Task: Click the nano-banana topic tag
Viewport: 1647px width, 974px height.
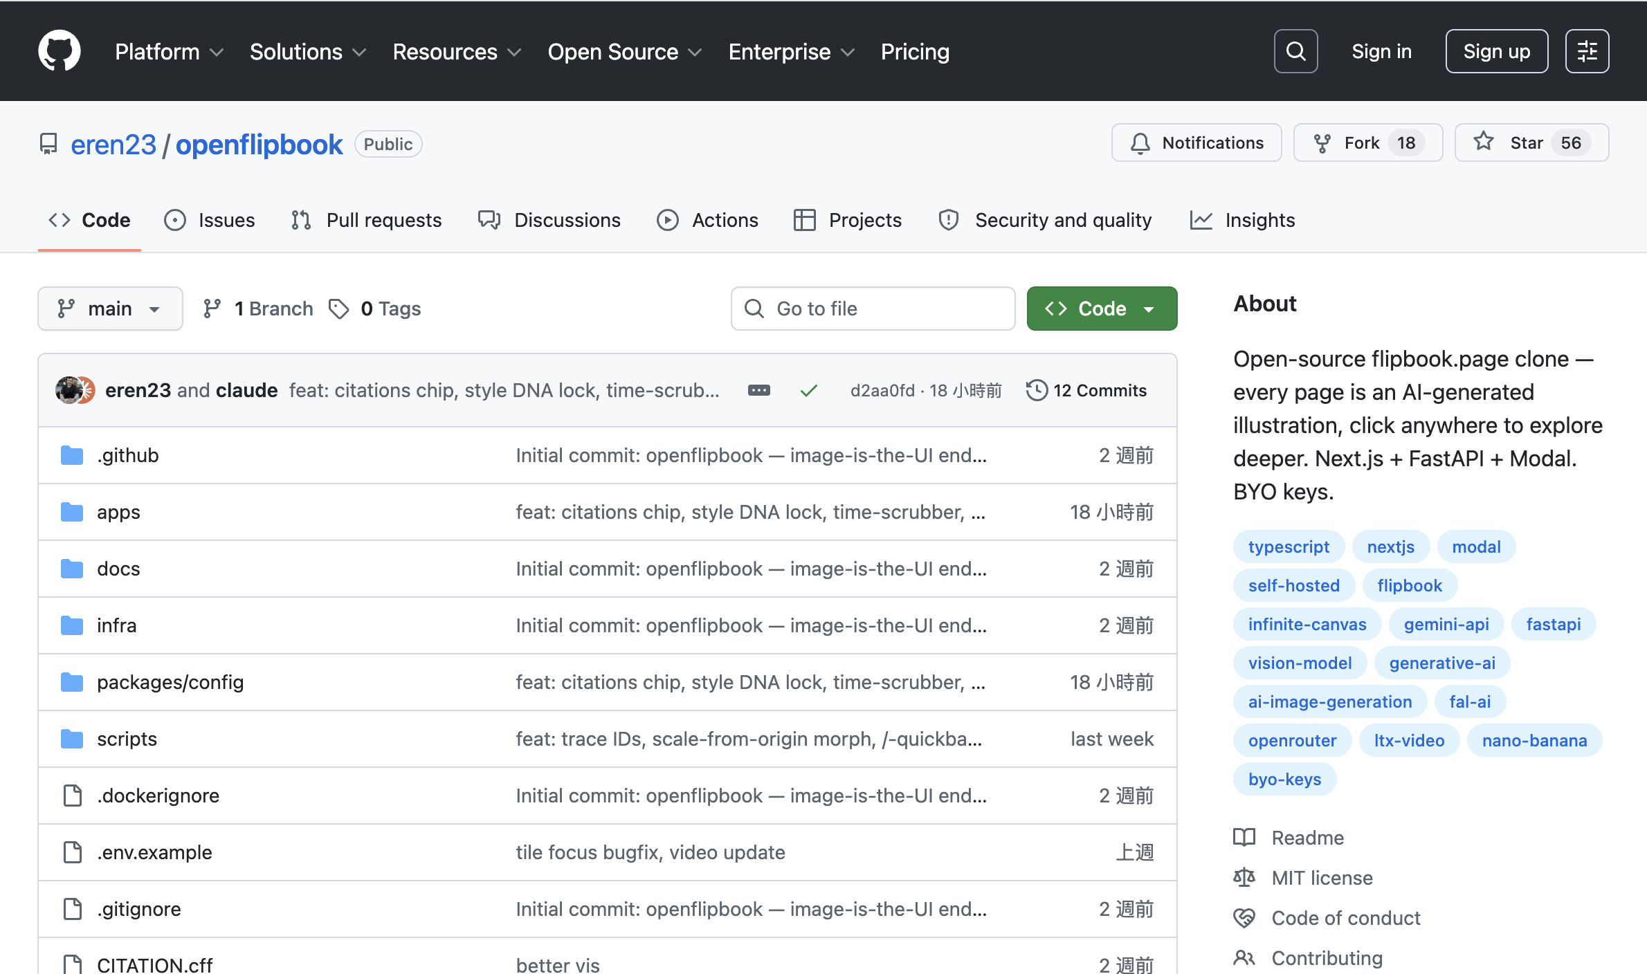Action: (1534, 740)
